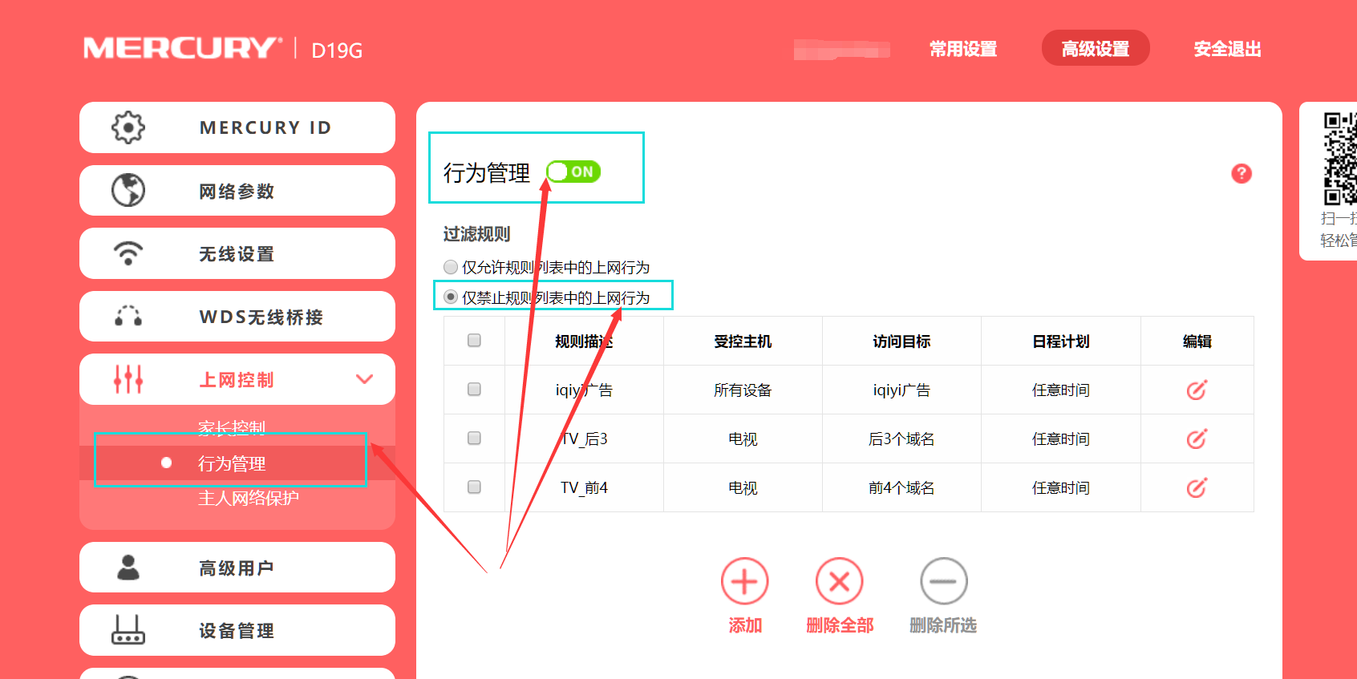Edit the TV_后3 rule with pencil icon
The width and height of the screenshot is (1357, 679).
1197,439
